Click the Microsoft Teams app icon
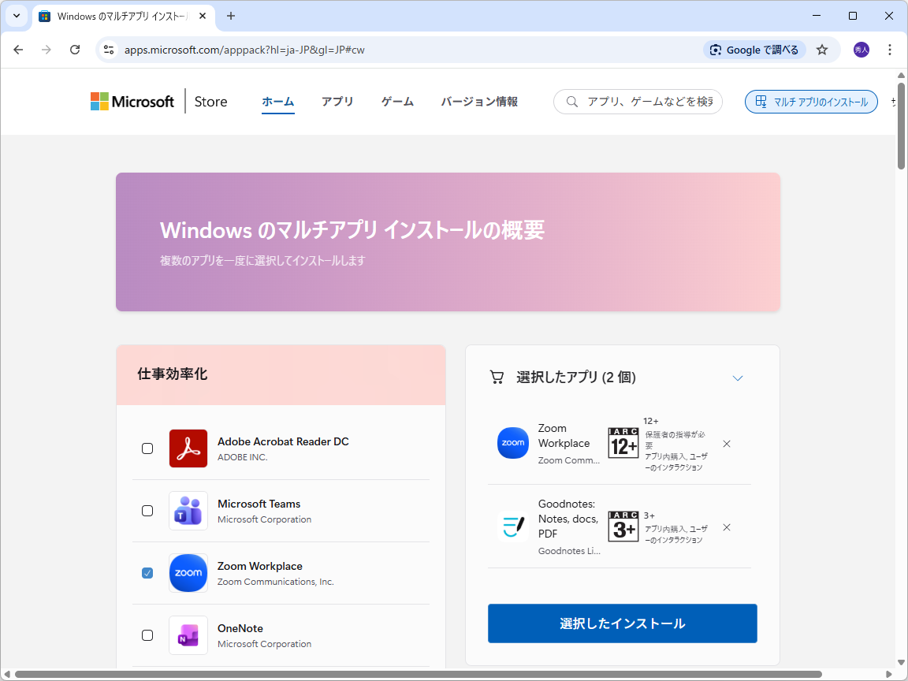 point(188,510)
